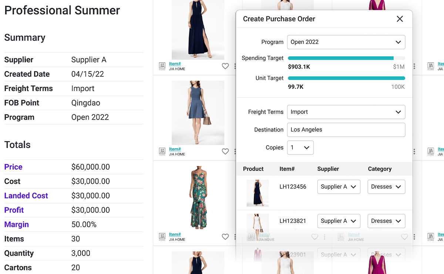
Task: Open the overflow menu next to the navy gown's heart icon
Action: pos(236,66)
